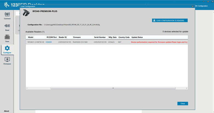214x113 pixels.
Task: Click firmware value PAAFKS00-010-N08
Action: click(80, 42)
